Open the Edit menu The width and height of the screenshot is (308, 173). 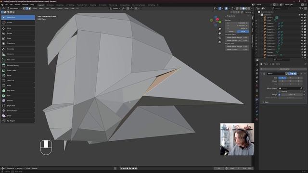[11, 5]
